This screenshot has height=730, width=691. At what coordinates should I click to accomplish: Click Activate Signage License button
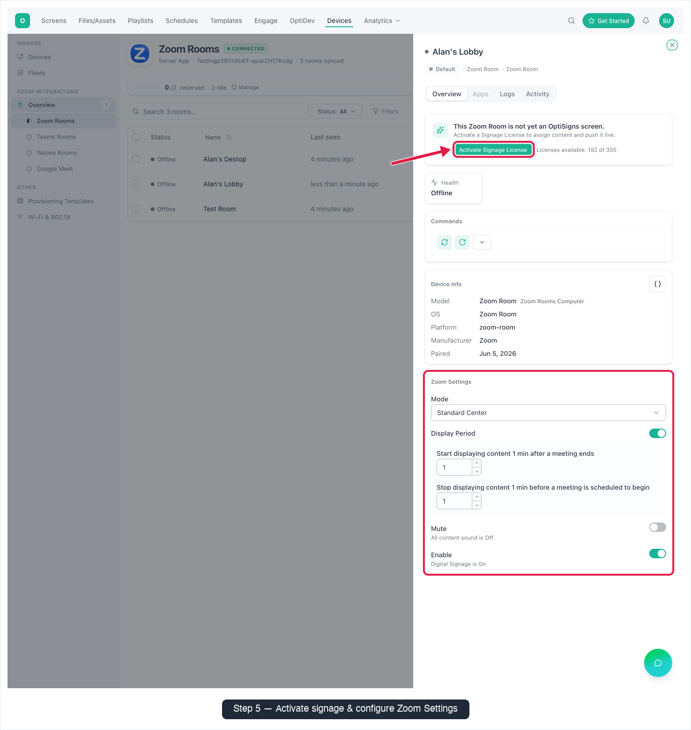(x=493, y=150)
